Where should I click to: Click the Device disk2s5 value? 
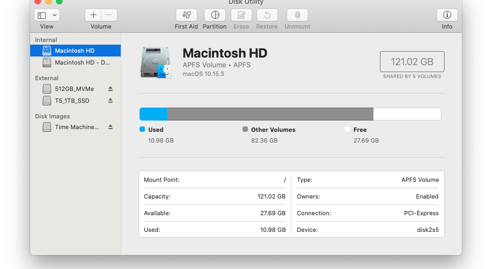click(428, 230)
